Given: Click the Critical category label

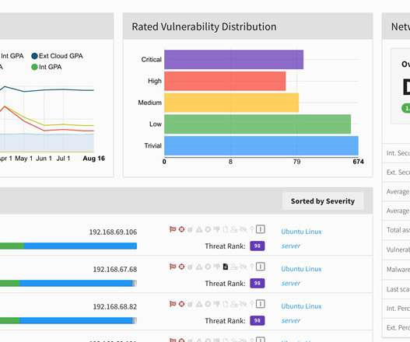Looking at the screenshot, I should click(x=152, y=60).
